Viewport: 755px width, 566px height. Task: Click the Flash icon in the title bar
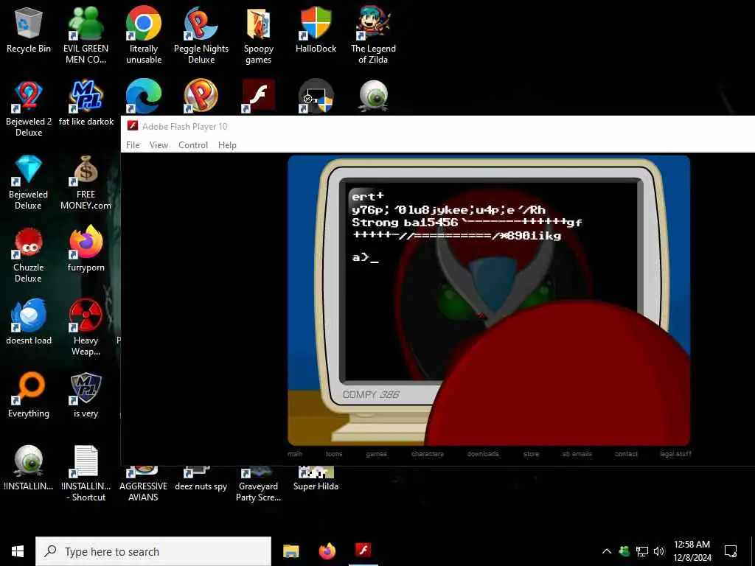pos(133,126)
